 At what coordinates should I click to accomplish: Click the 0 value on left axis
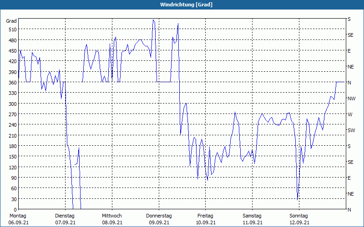point(15,210)
